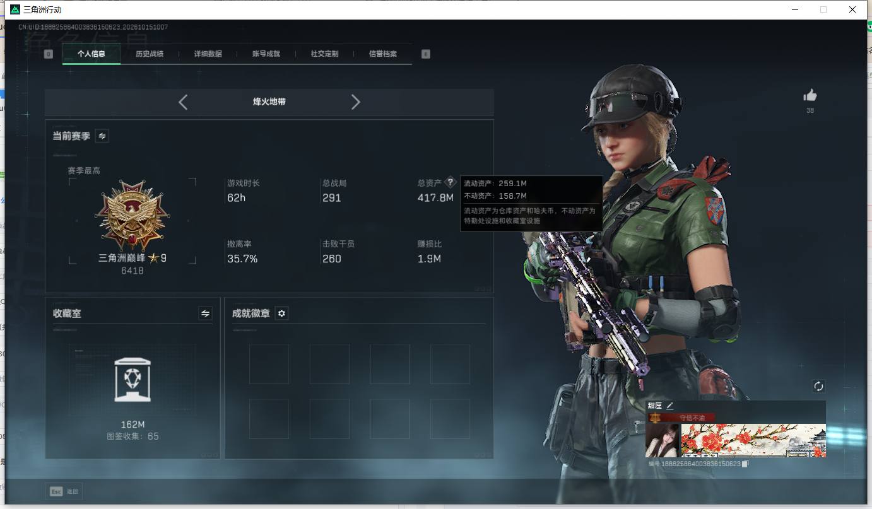Switch to the 详细数据 tab

(208, 54)
